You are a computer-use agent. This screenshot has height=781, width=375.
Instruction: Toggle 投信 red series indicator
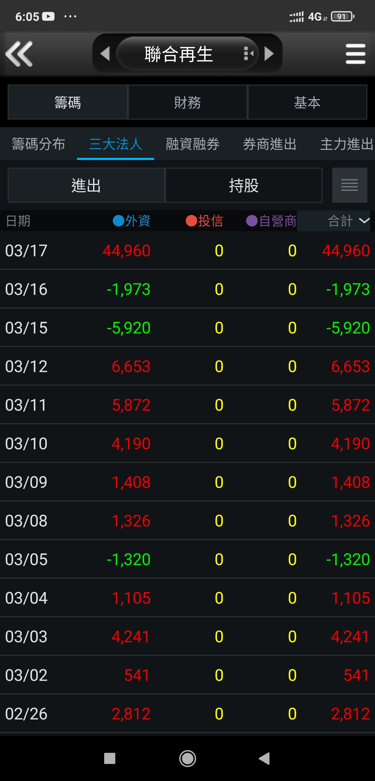click(x=192, y=221)
